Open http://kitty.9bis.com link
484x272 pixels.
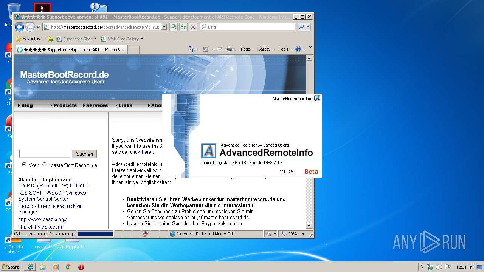[40, 227]
